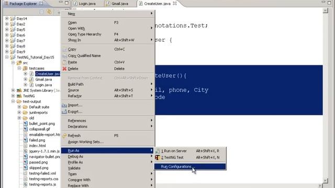The width and height of the screenshot is (335, 188).
Task: Open the References submenu
Action: [108, 121]
